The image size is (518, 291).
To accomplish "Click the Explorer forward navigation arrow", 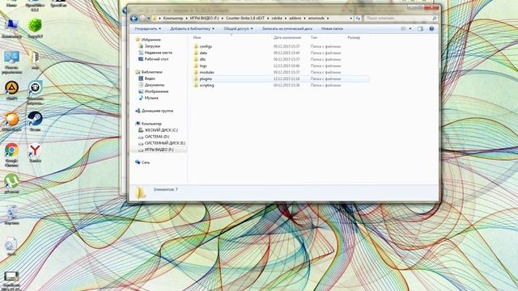I will [x=142, y=19].
